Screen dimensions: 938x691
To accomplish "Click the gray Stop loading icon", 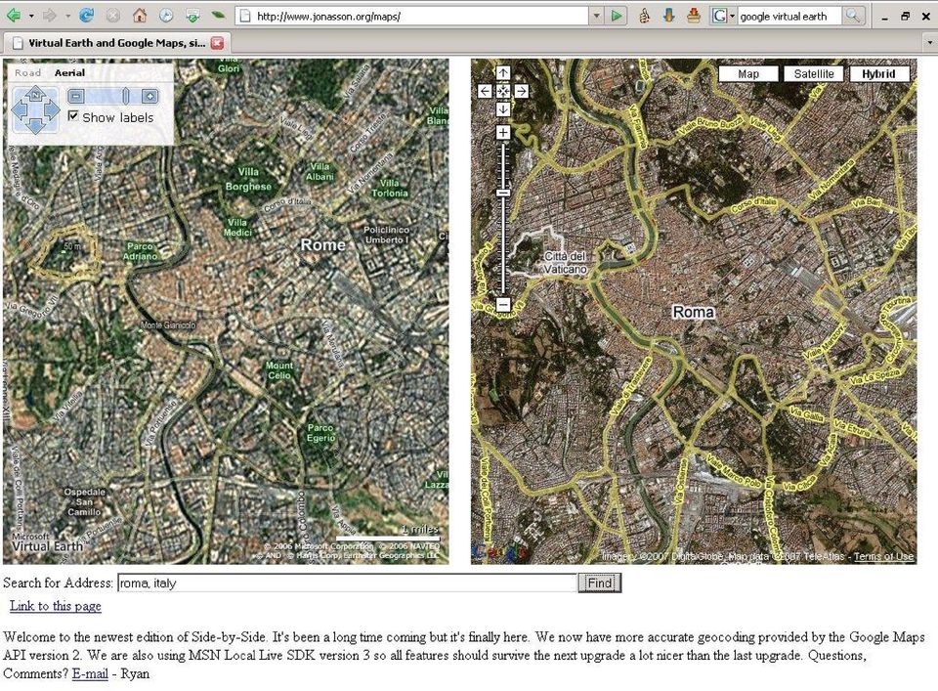I will [113, 16].
